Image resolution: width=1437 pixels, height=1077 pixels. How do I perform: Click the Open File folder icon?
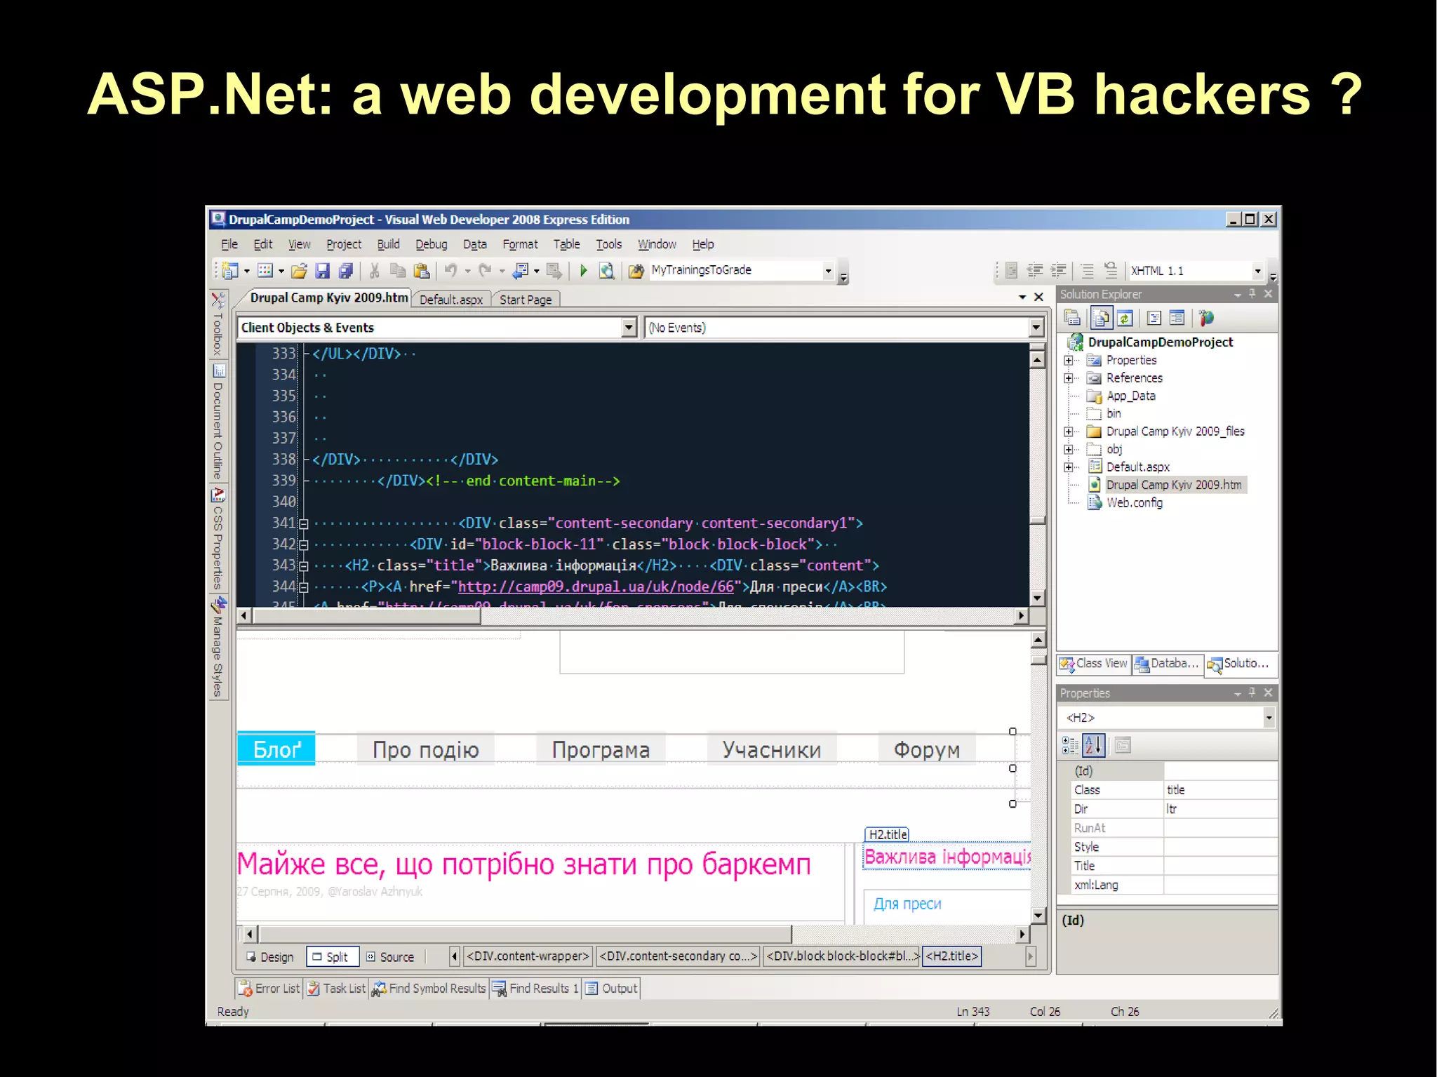(299, 271)
